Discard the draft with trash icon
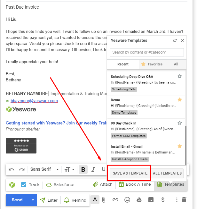Viewport: 197px width, 209px height. coord(184,200)
